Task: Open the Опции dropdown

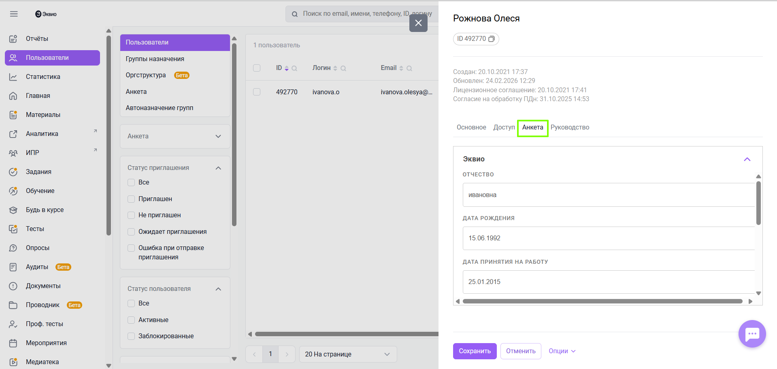Action: (x=562, y=351)
